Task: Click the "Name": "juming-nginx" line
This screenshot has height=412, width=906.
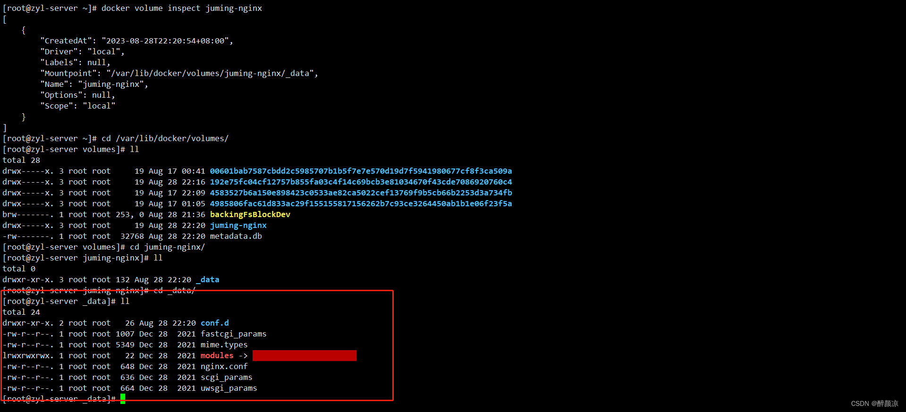Action: (x=94, y=84)
